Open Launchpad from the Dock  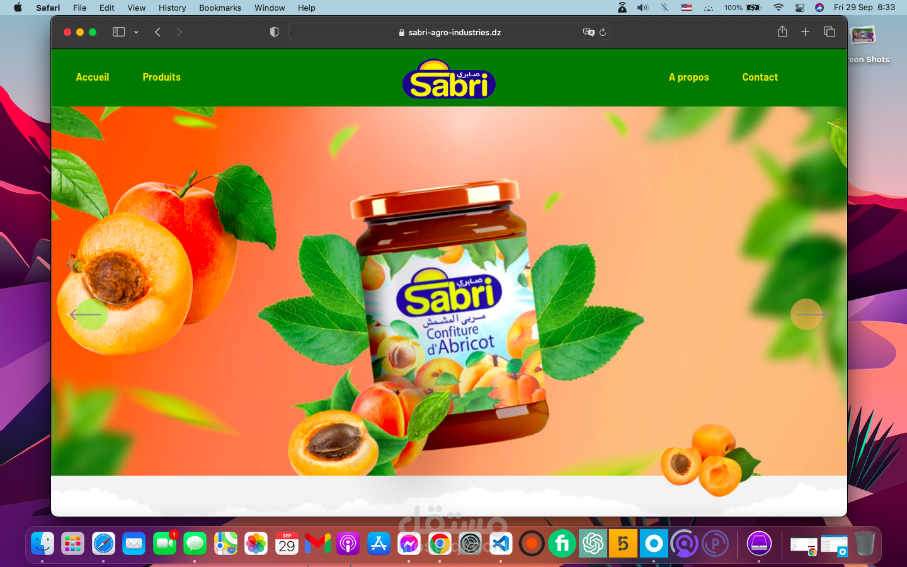[72, 543]
